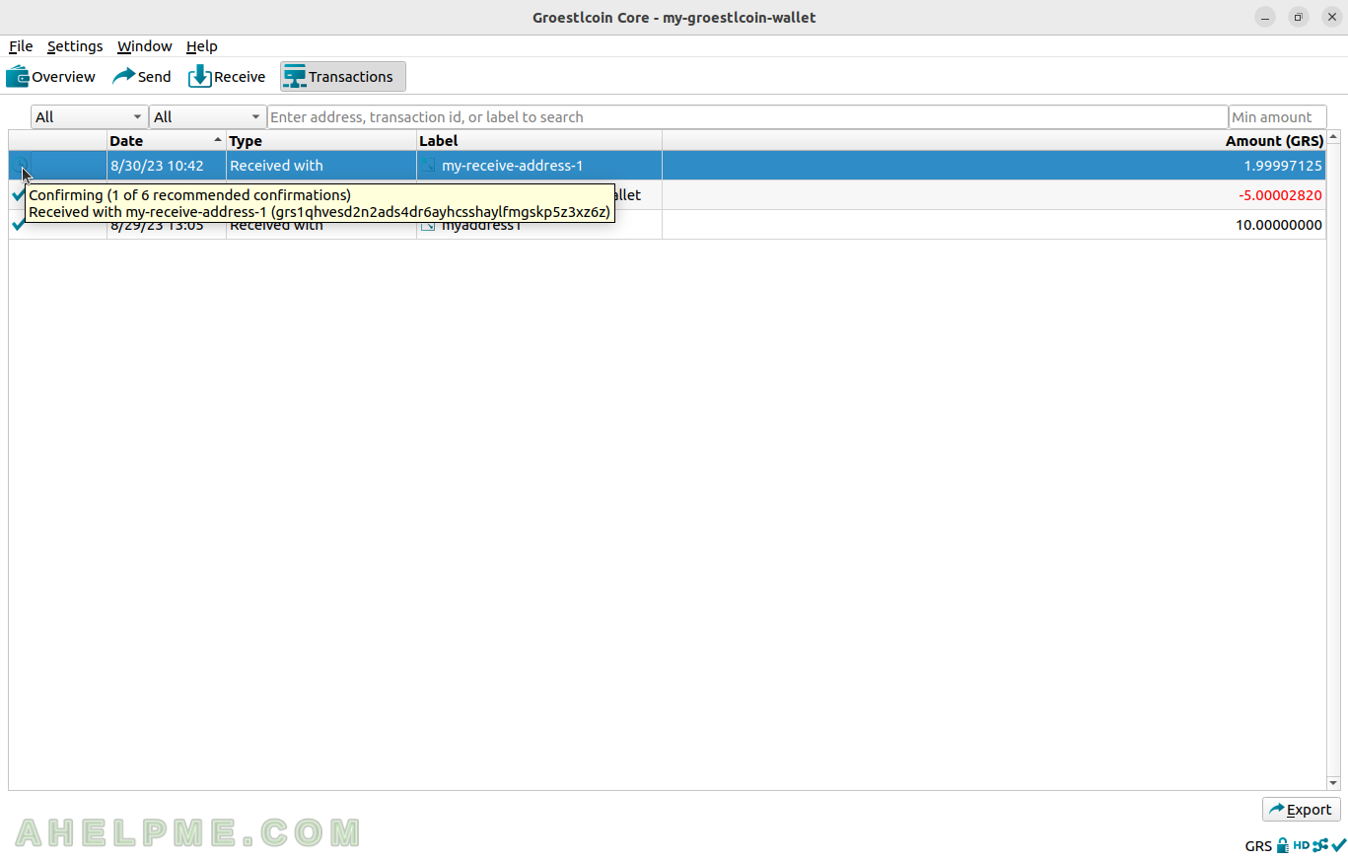Click confirmed checkmark on the 10.00000000 transaction row
1348x860 pixels.
(x=18, y=225)
